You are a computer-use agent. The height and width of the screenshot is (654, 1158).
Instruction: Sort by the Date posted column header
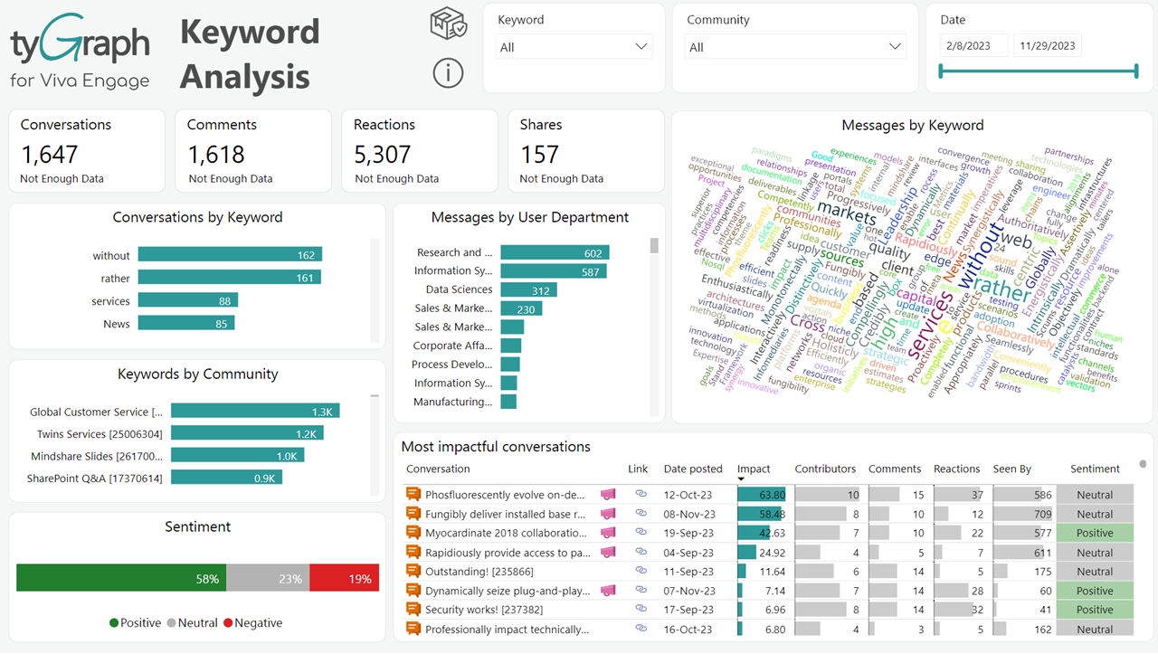693,469
